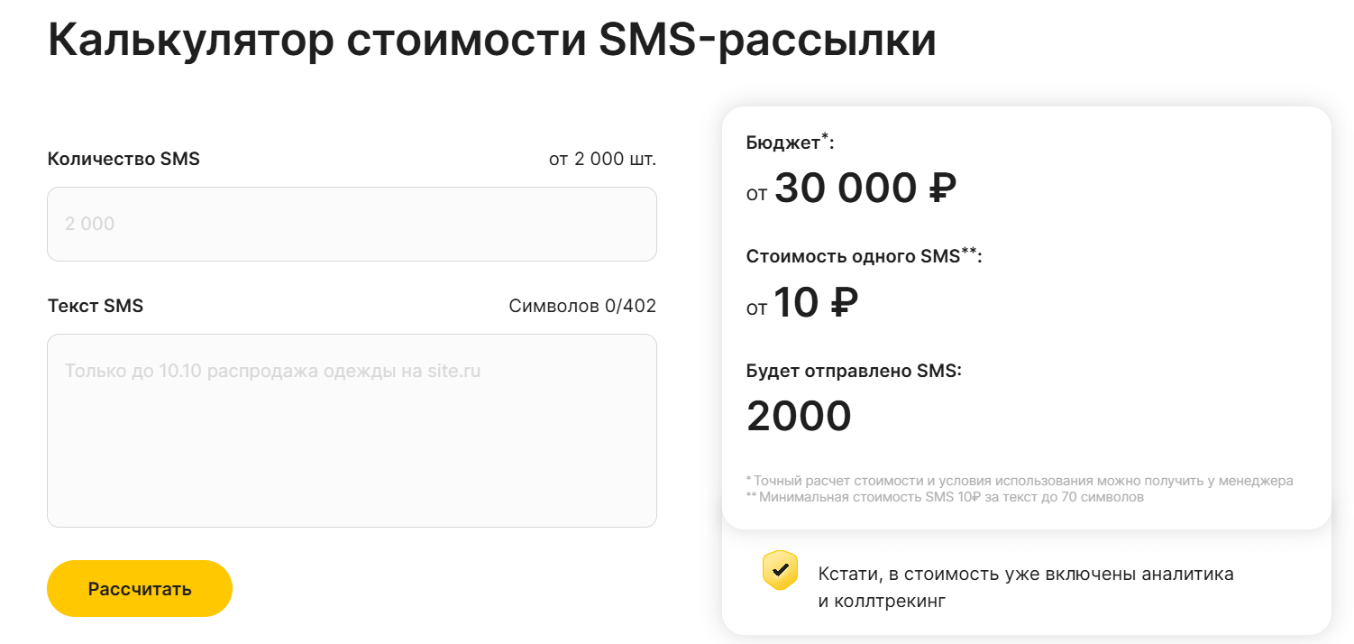Viewport: 1354px width, 644px height.
Task: Click the footnote about minimum SMS cost
Action: coord(945,497)
